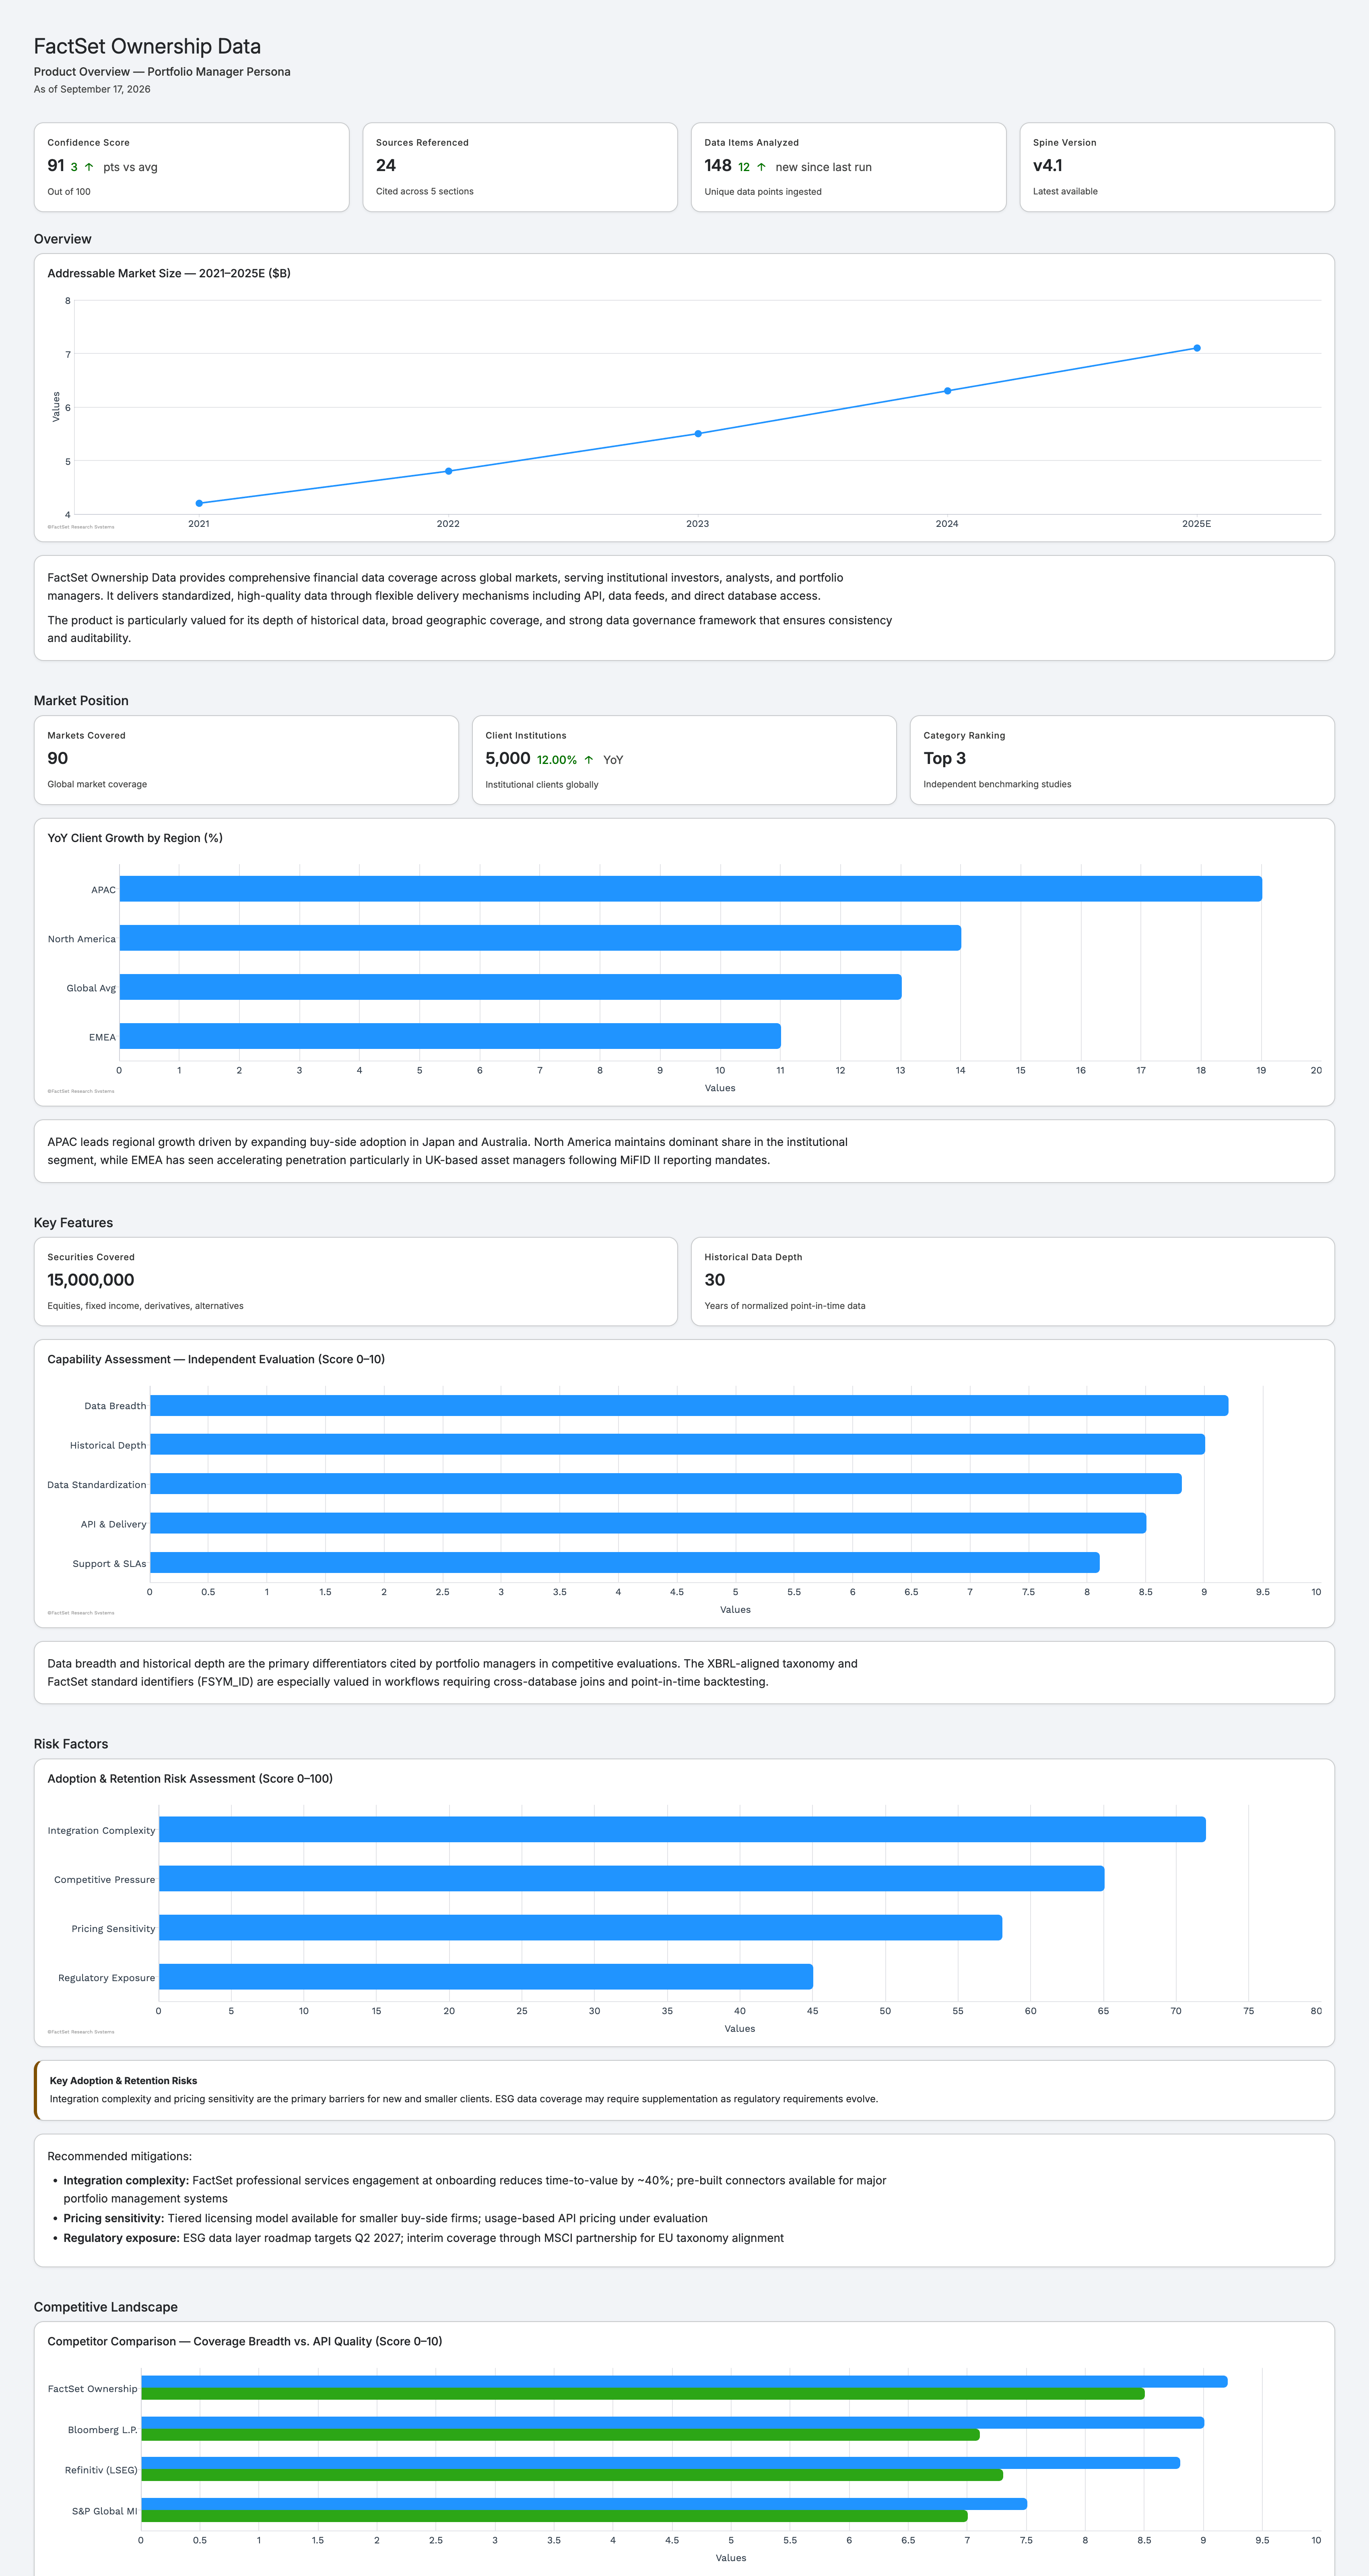Click the Integration Complexity risk bar
This screenshot has height=2576, width=1369.
click(682, 1829)
